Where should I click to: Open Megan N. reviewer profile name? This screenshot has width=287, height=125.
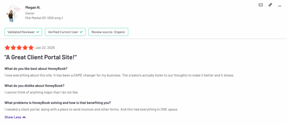coord(33,8)
